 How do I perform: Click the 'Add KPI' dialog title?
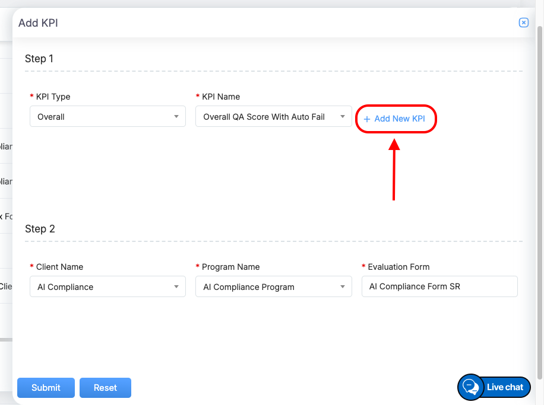[x=38, y=23]
